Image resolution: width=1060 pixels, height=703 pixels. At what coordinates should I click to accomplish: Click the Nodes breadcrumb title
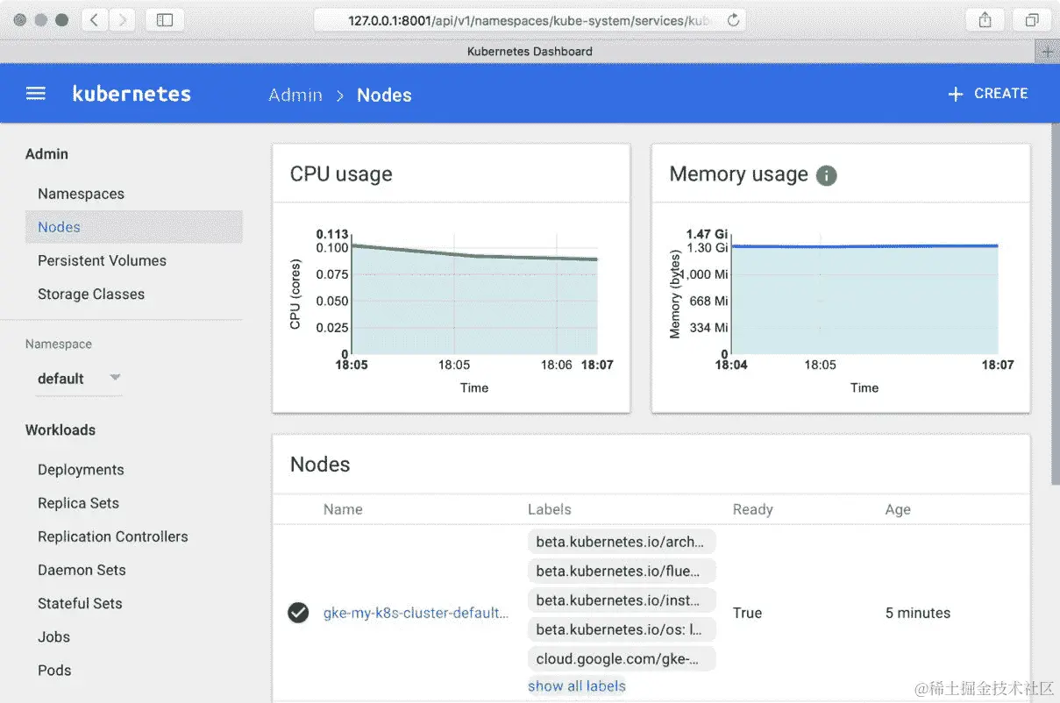[x=384, y=95]
